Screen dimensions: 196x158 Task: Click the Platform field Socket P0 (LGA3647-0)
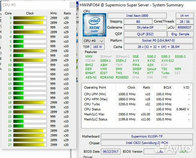tap(158, 41)
